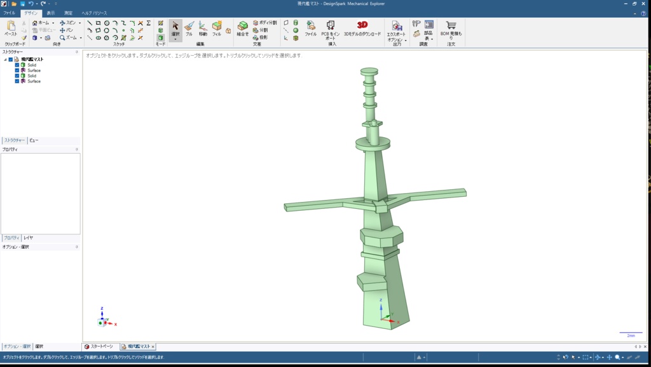Redo the last undone action
This screenshot has height=367, width=651.
click(x=43, y=4)
